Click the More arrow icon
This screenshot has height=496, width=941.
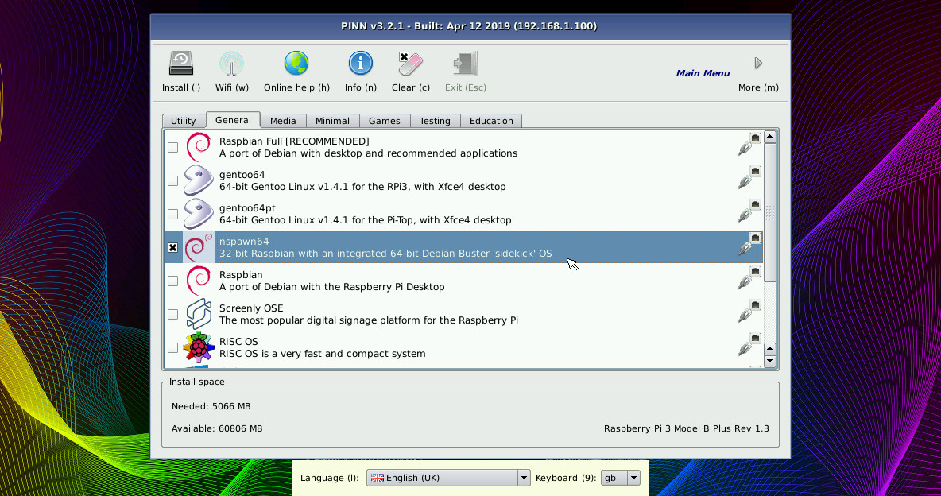pyautogui.click(x=758, y=63)
